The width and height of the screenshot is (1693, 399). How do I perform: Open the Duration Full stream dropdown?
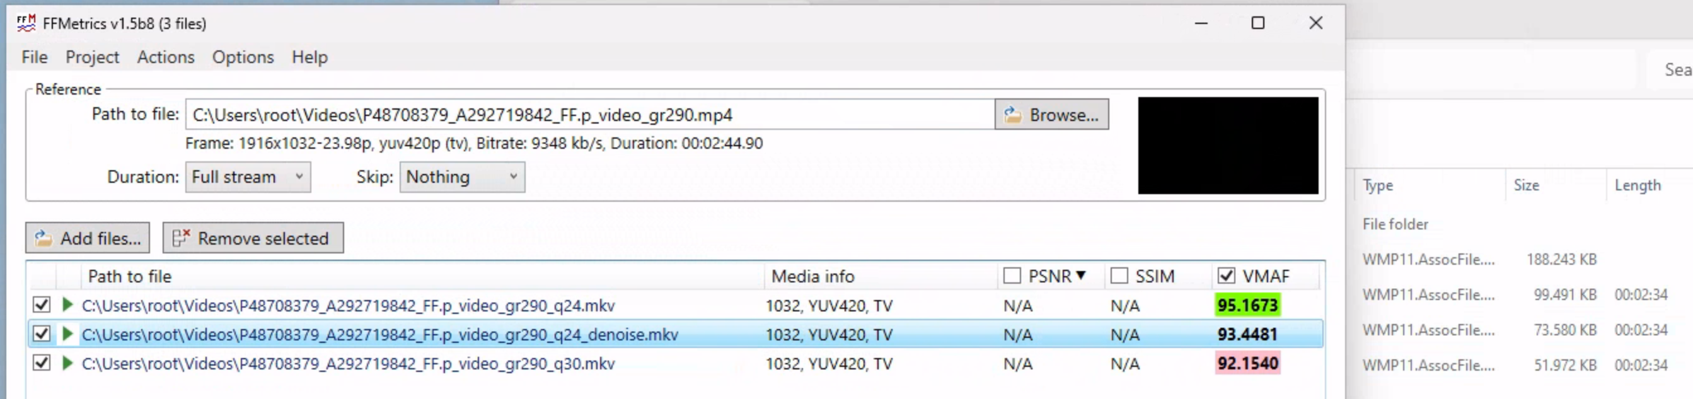(248, 177)
